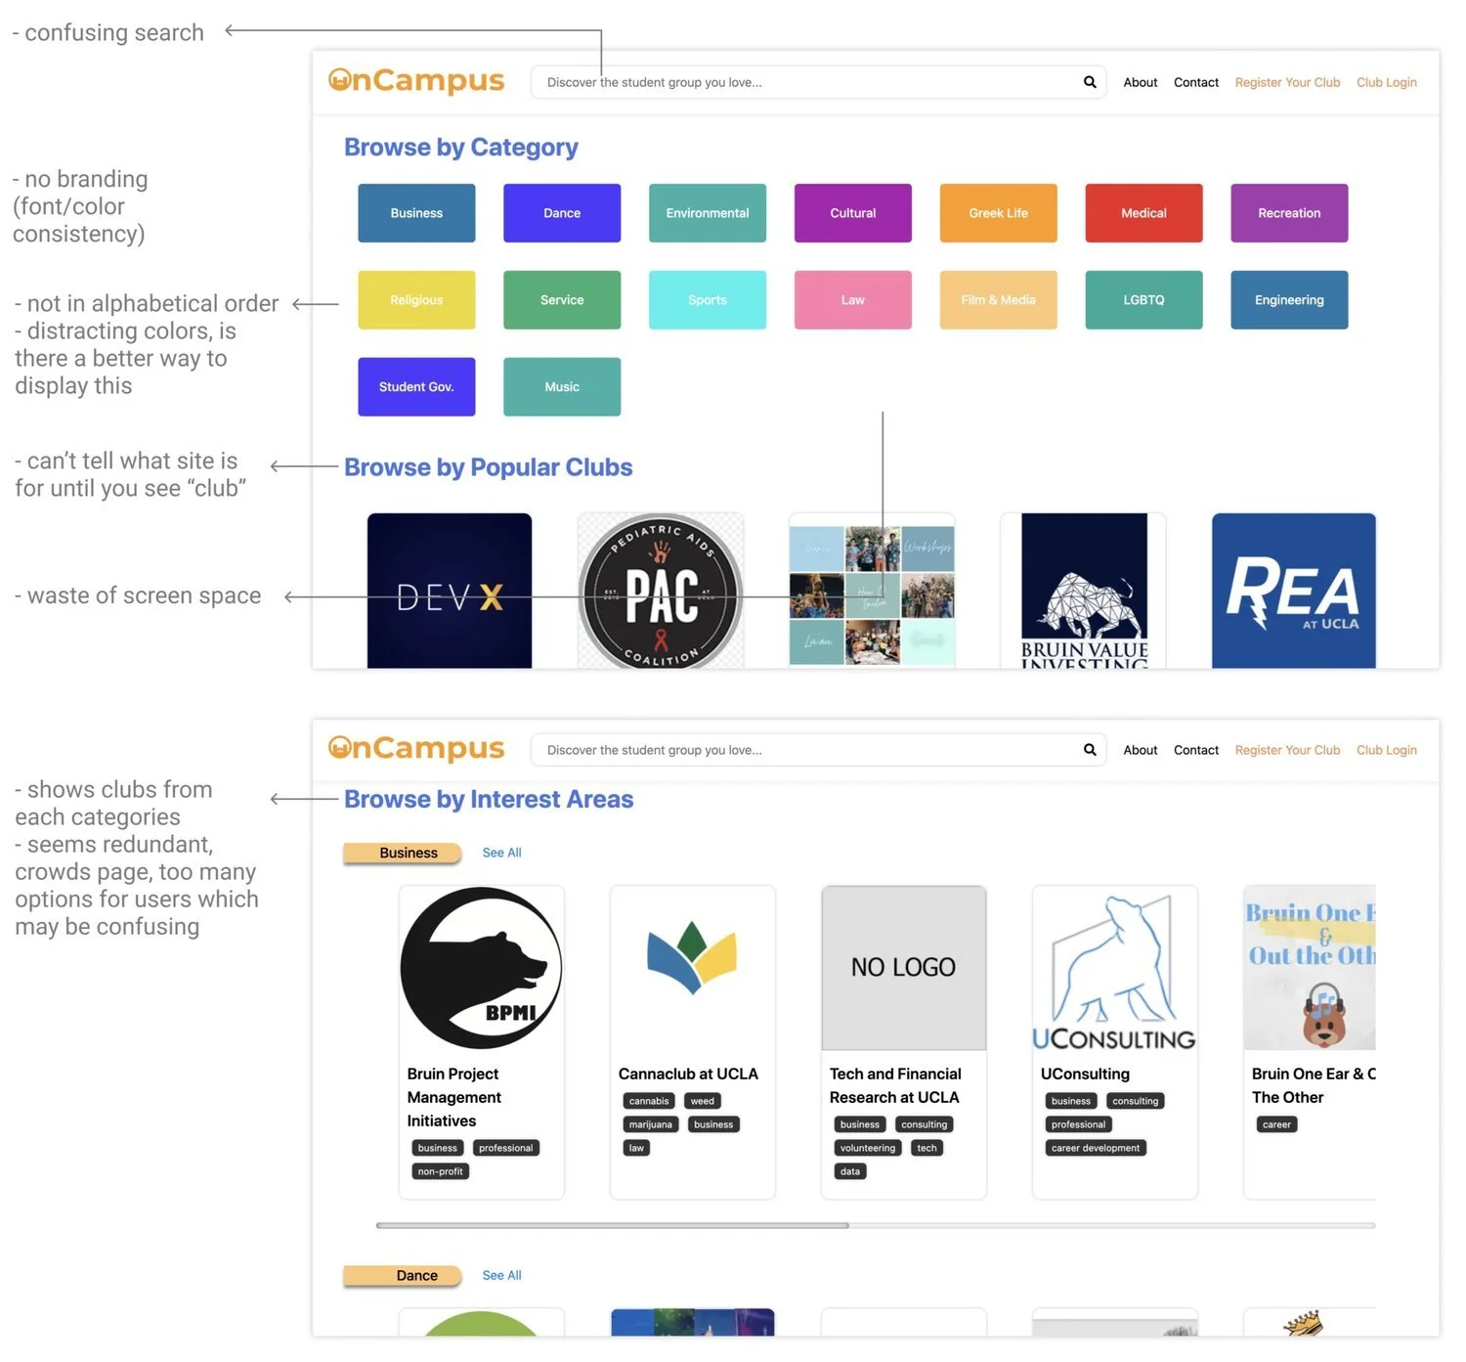Click Club Login in top header
Image resolution: width=1466 pixels, height=1362 pixels.
1387,82
